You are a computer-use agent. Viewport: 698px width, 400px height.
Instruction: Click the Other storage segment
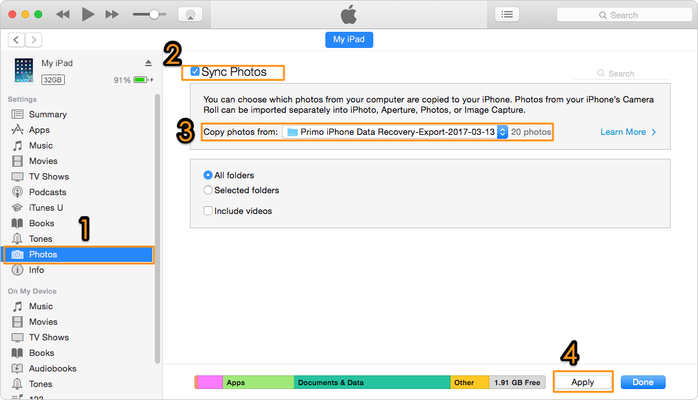click(470, 382)
